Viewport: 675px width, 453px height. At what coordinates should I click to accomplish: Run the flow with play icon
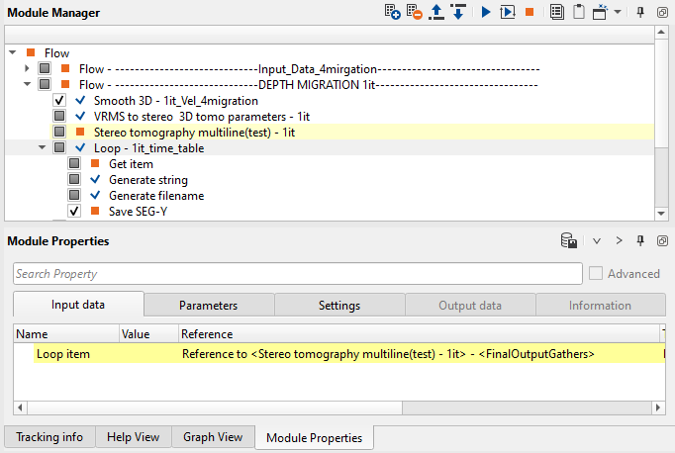click(485, 12)
